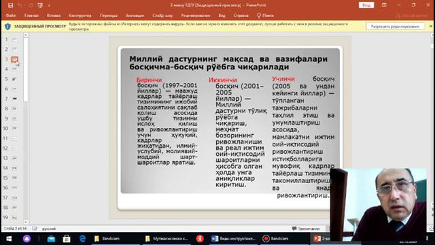
Task: Select slide 5 thumbnail
Action: click(x=14, y=79)
